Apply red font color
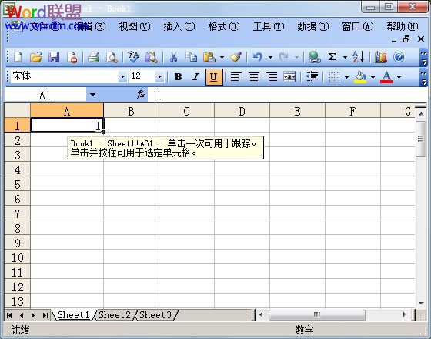Screen dimensions: 431x339 tap(386, 77)
